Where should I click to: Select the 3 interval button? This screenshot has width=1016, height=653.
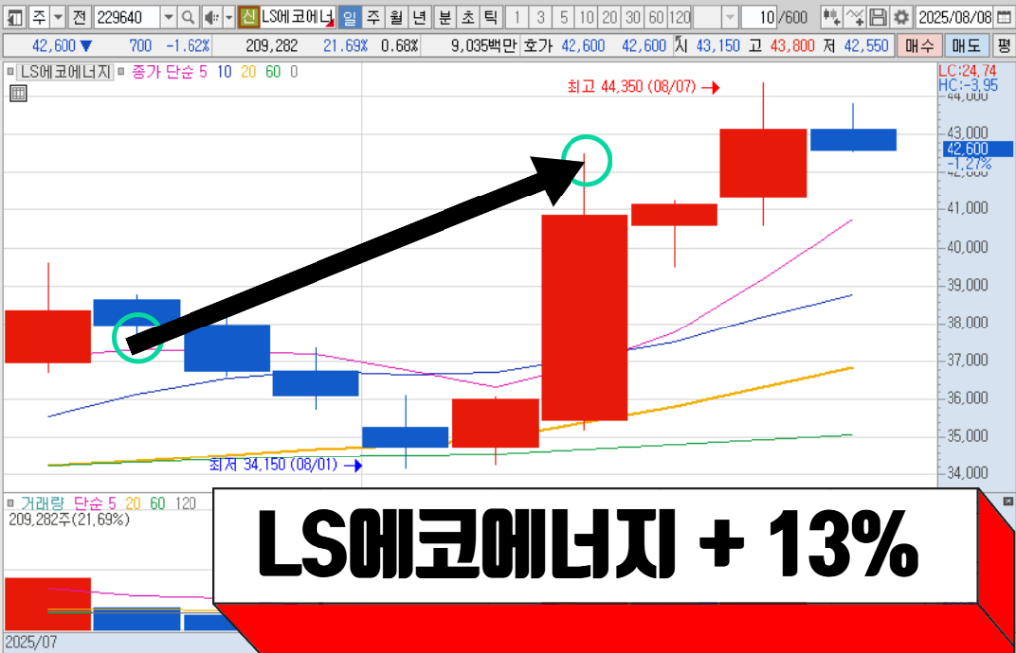pyautogui.click(x=541, y=17)
